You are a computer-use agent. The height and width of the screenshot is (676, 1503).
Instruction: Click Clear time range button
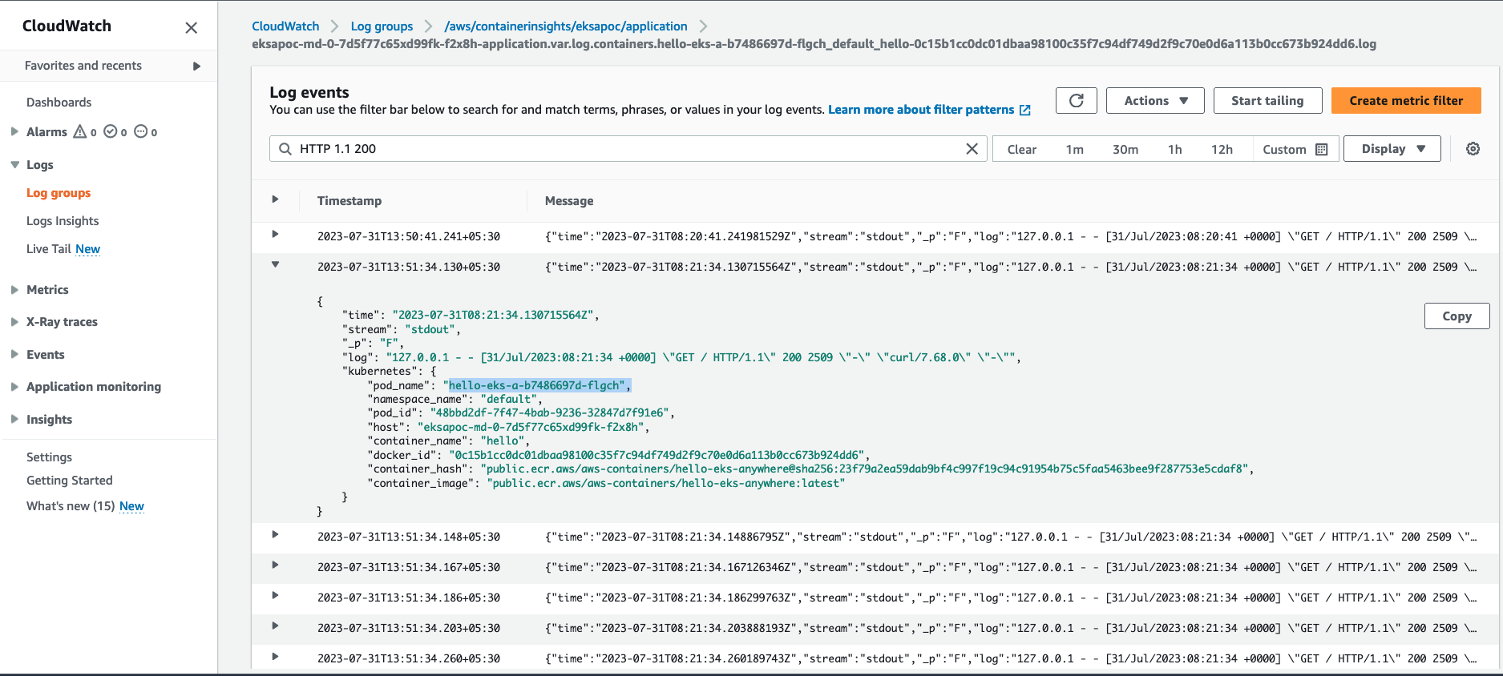click(x=1021, y=150)
